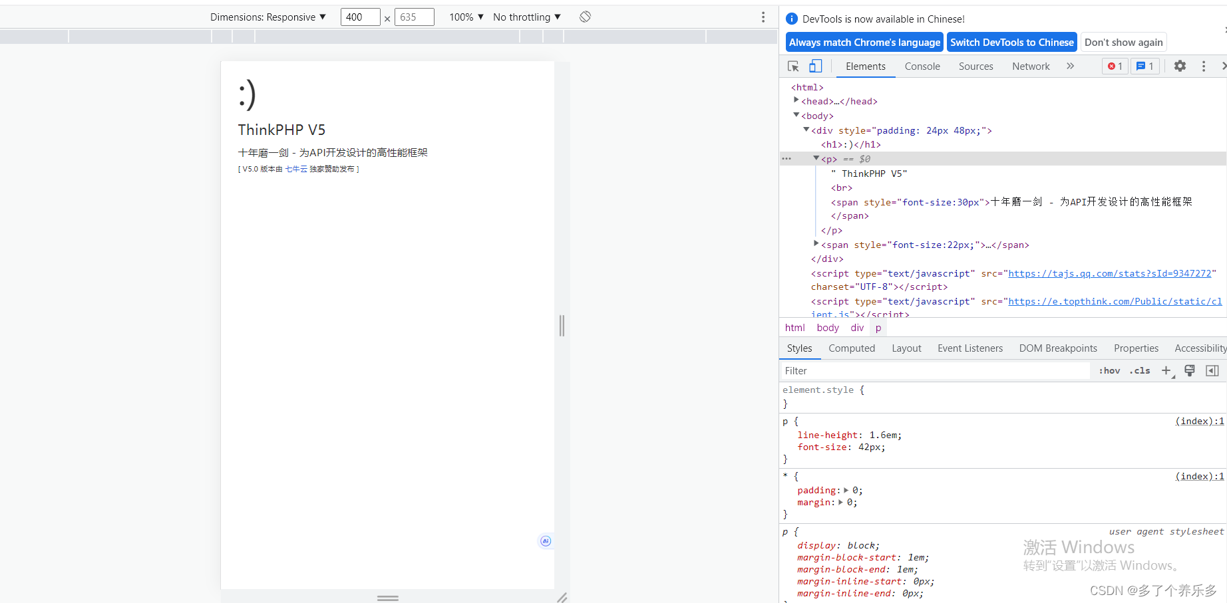Open DevTools settings gear
The height and width of the screenshot is (603, 1227).
pos(1180,66)
